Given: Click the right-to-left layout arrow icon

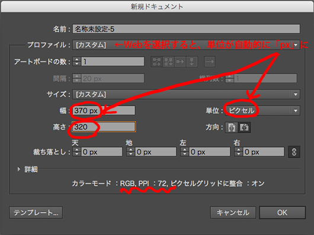Looking at the screenshot, I should [210, 62].
